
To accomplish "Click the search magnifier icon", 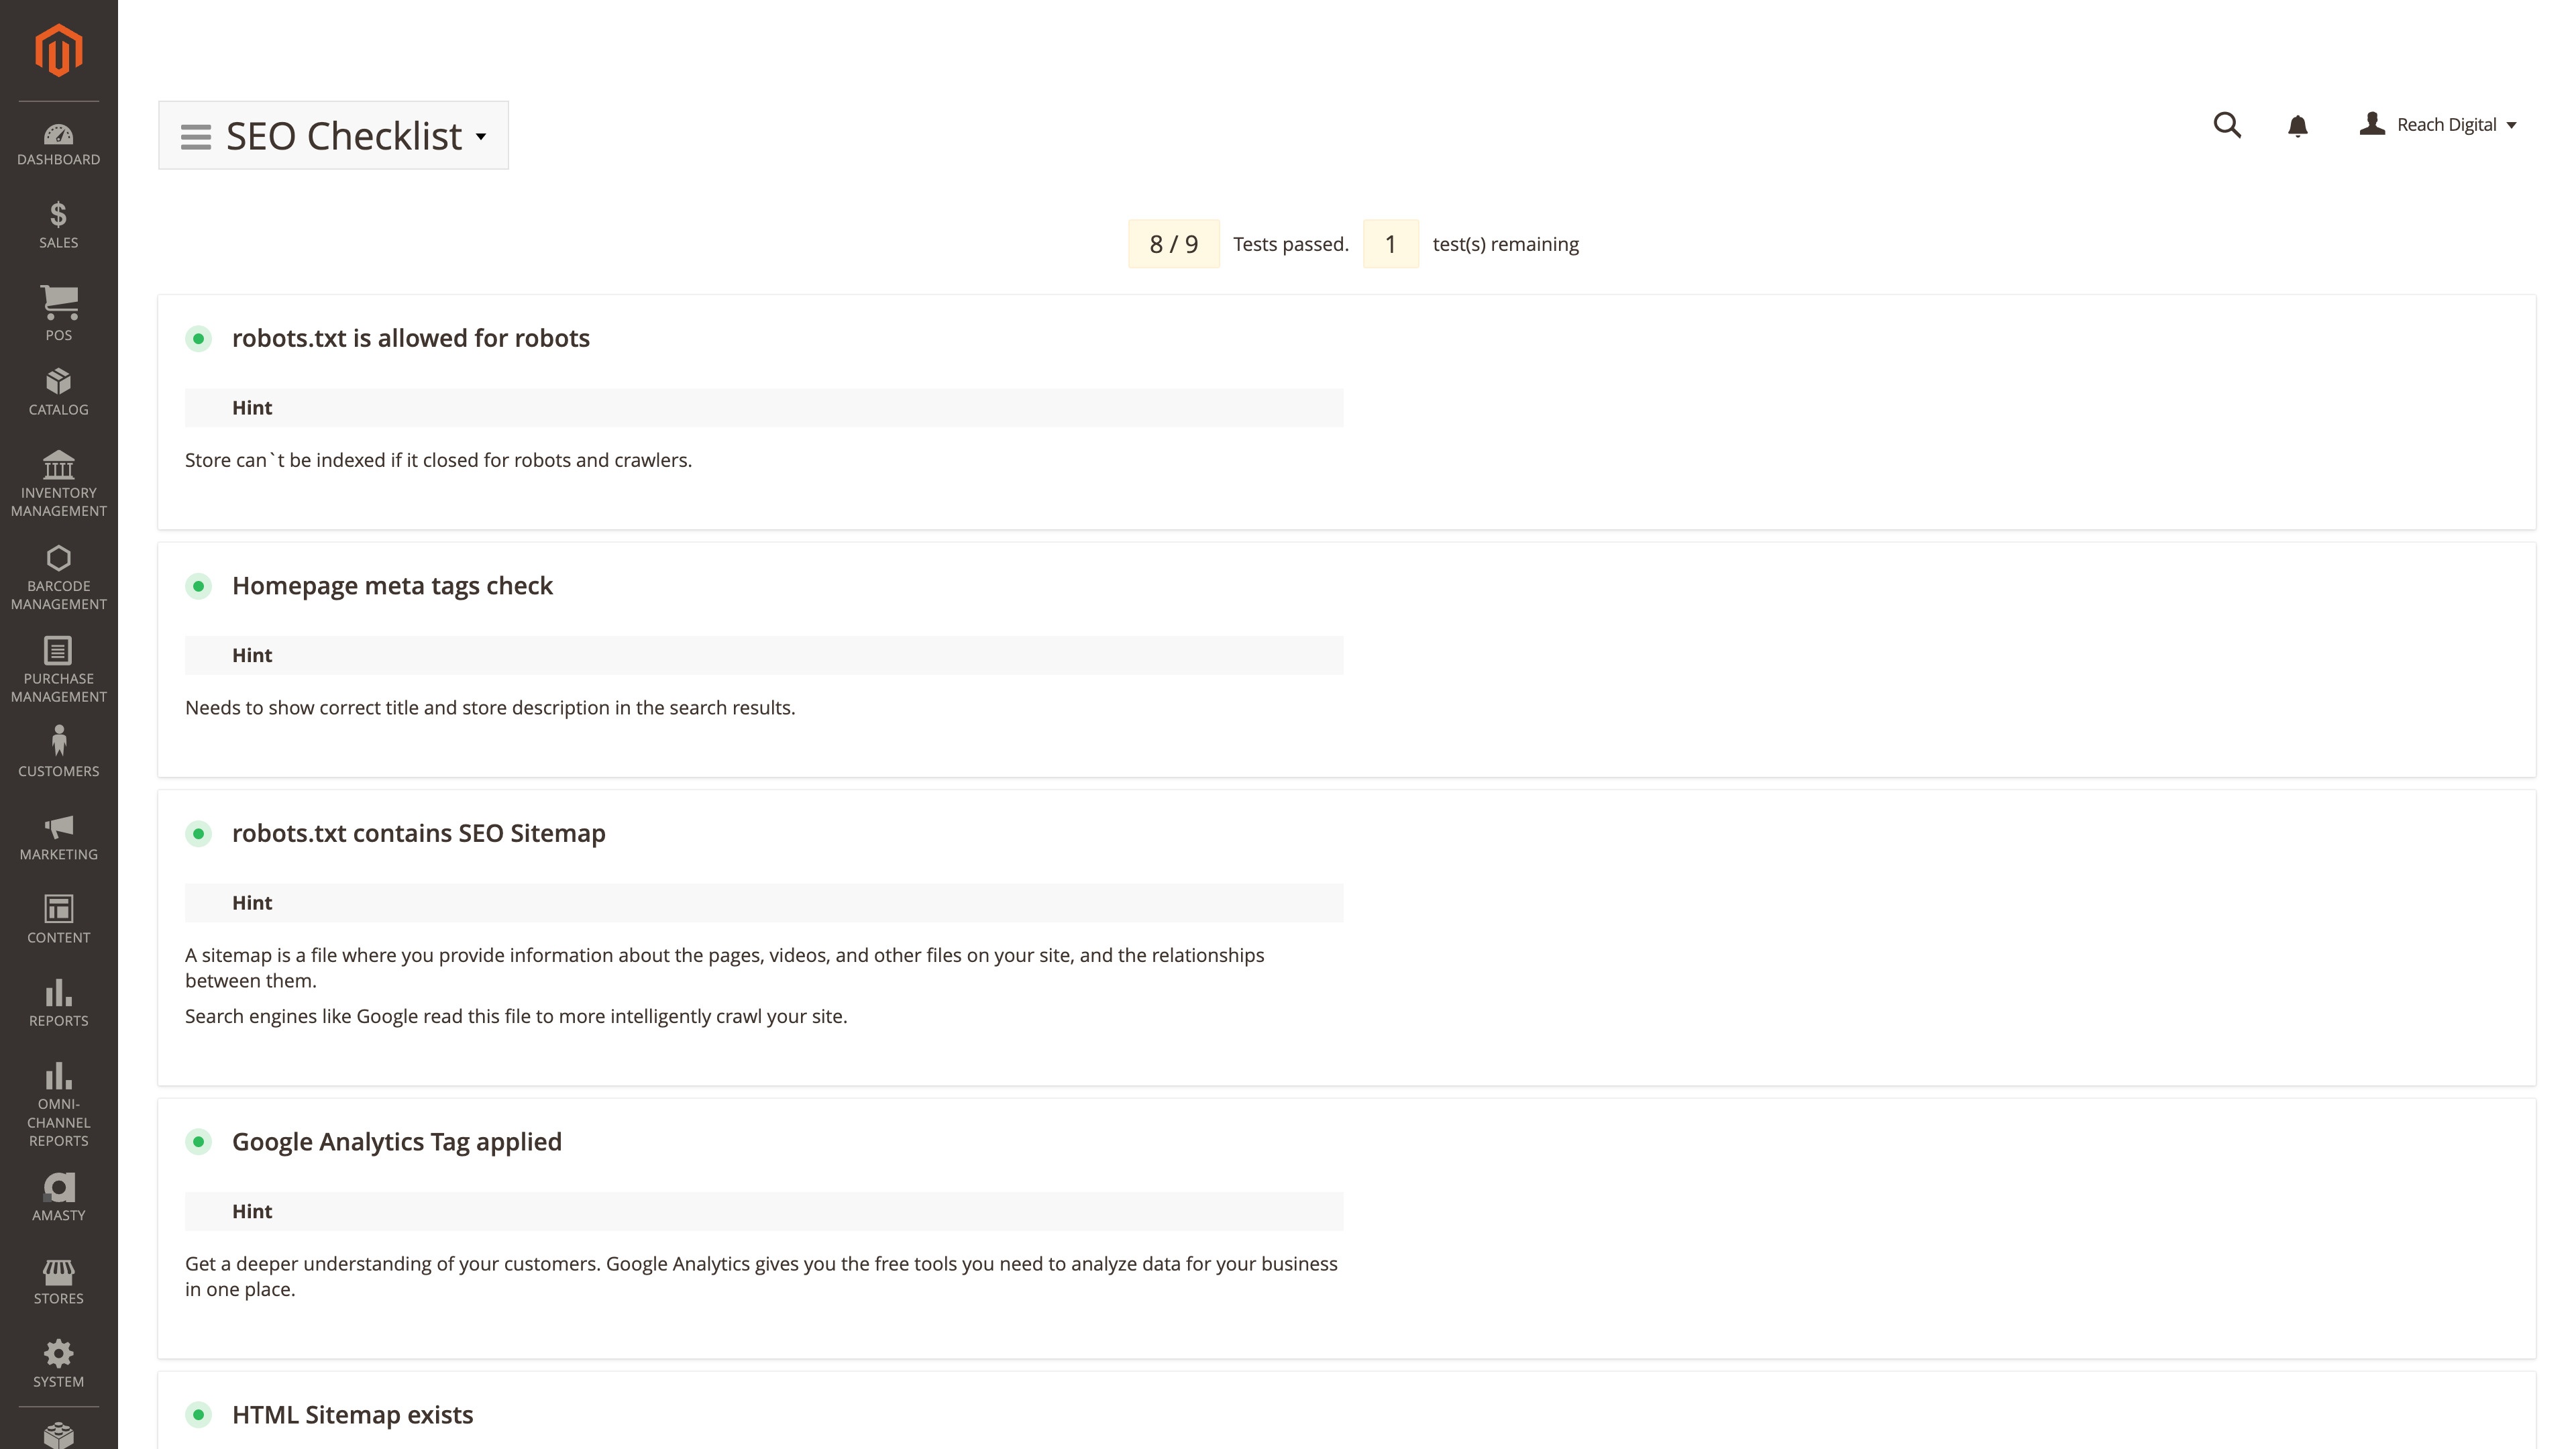I will 2227,125.
